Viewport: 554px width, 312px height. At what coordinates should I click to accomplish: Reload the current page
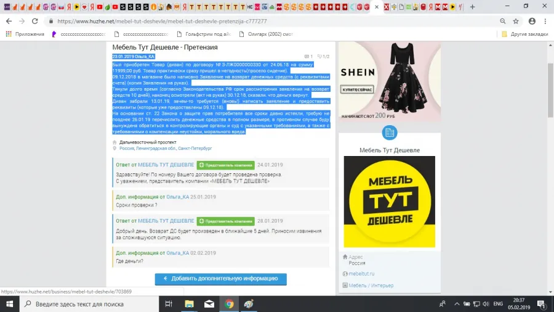click(34, 21)
